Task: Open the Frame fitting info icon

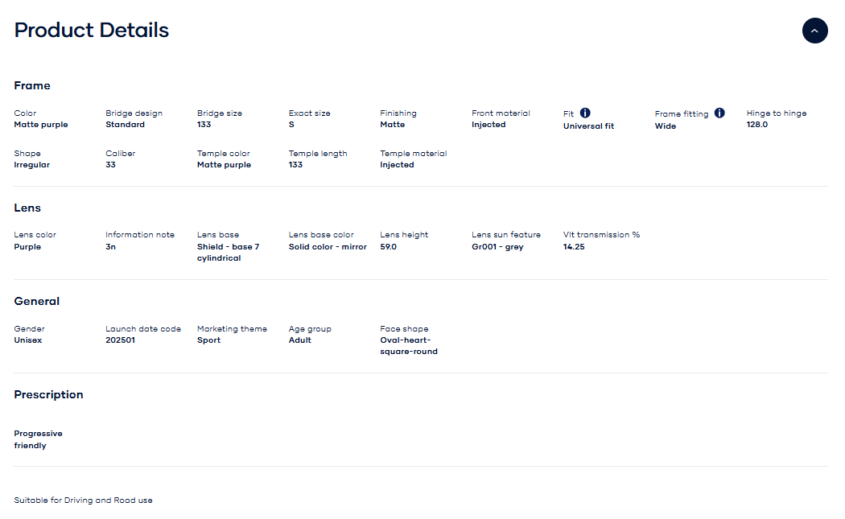Action: (719, 113)
